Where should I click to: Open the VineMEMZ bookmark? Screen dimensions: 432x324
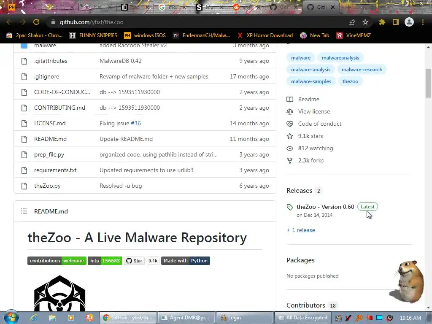click(x=354, y=35)
